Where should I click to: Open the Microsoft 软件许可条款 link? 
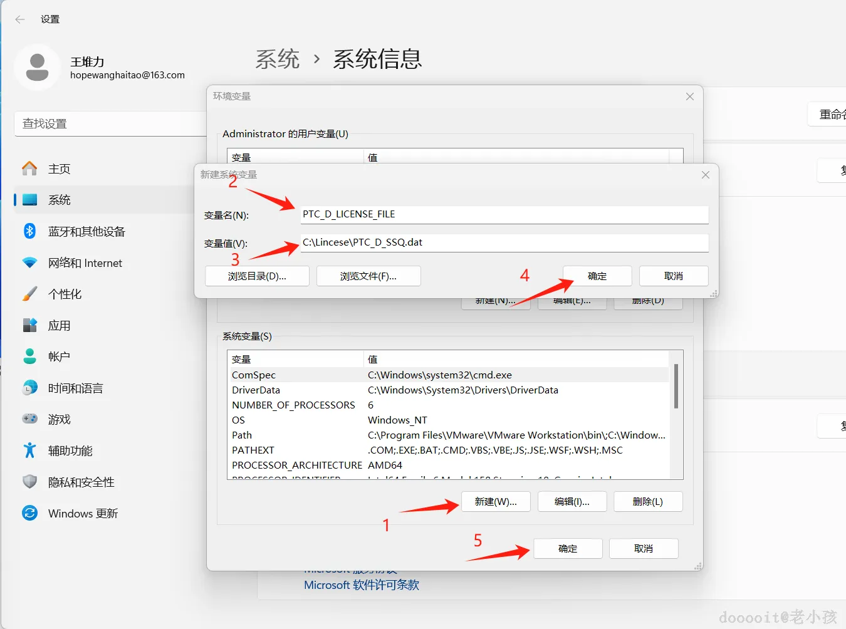[x=362, y=585]
